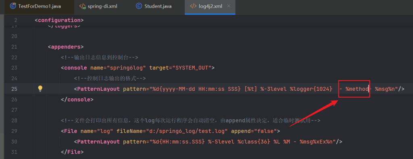Switch to the Student.java tab
413x159 pixels.
tap(154, 6)
